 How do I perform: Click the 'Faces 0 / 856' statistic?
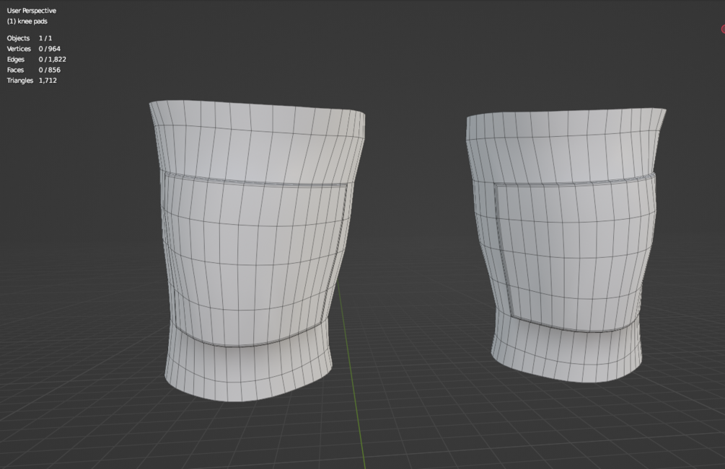[x=34, y=70]
